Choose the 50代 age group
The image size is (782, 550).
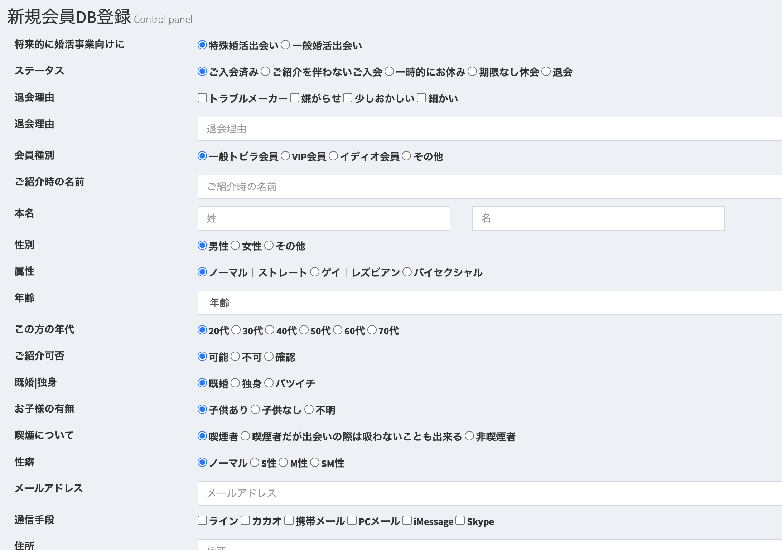coord(304,330)
